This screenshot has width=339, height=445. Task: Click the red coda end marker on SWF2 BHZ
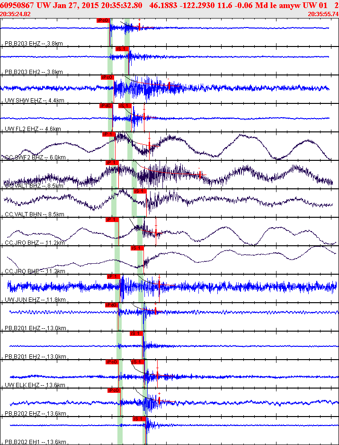tap(149, 146)
